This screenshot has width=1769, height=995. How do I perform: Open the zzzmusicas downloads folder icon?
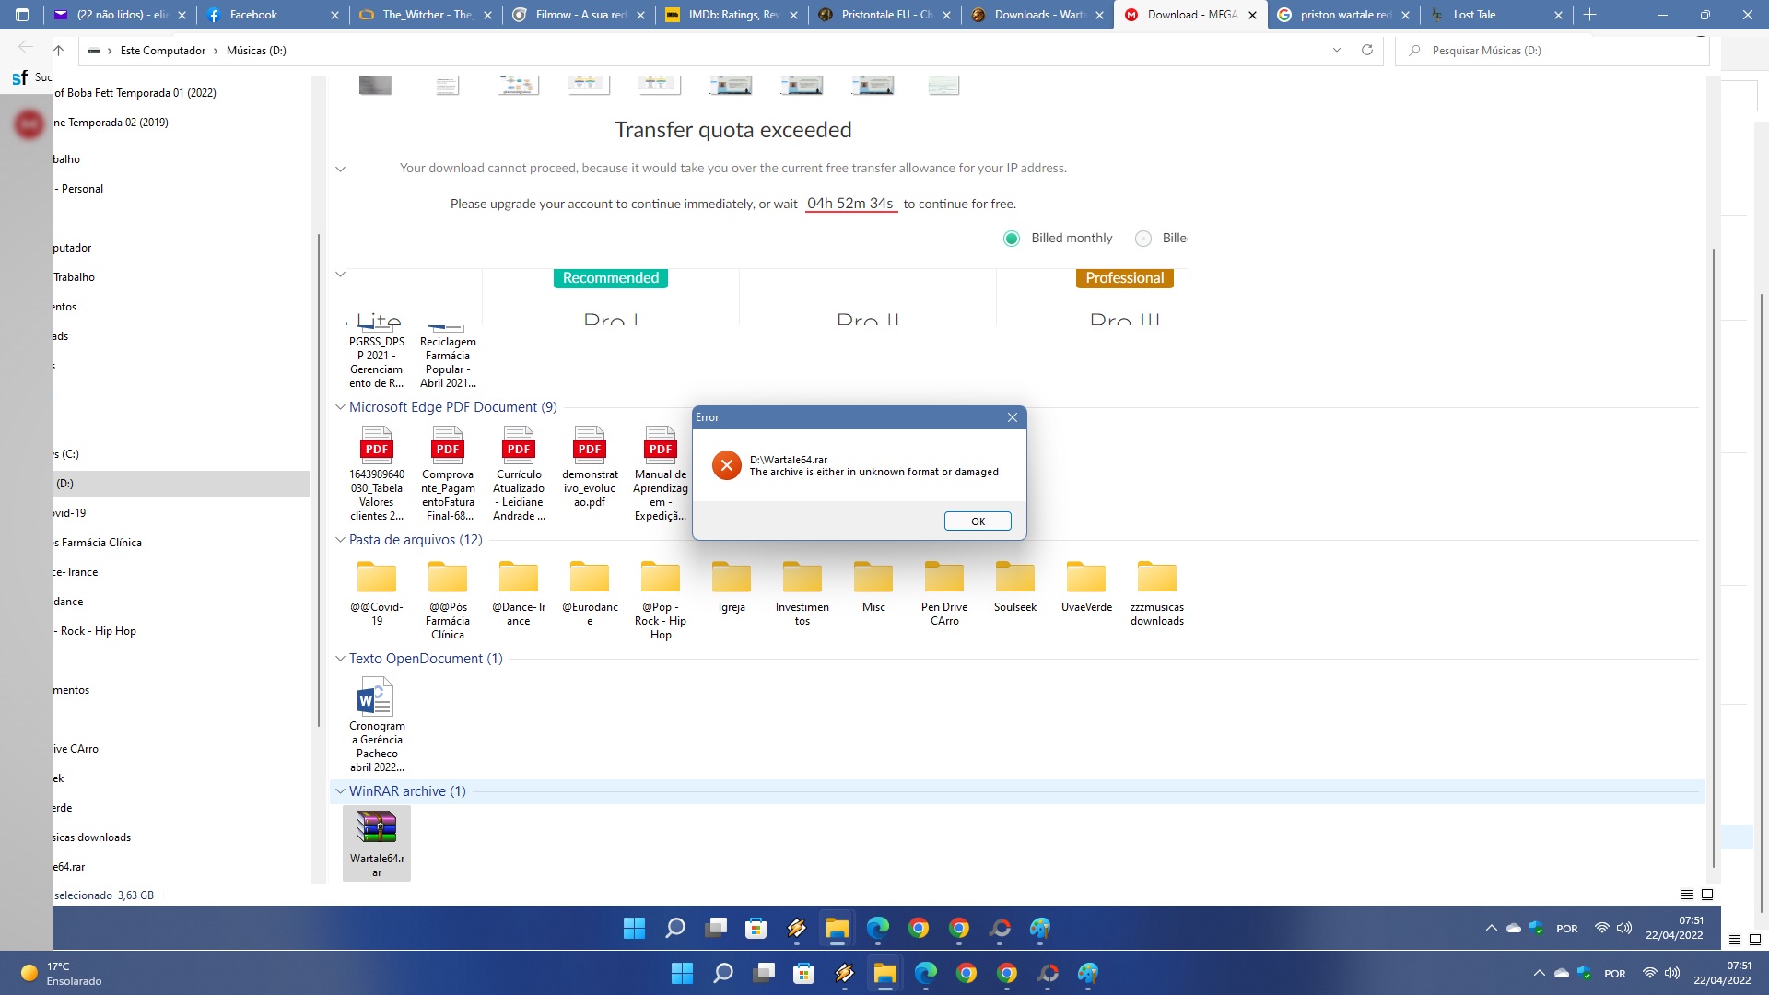click(x=1157, y=577)
